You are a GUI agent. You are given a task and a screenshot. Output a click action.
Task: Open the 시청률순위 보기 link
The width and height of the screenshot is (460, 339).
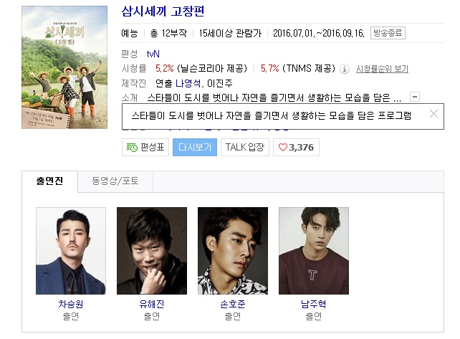pyautogui.click(x=382, y=69)
